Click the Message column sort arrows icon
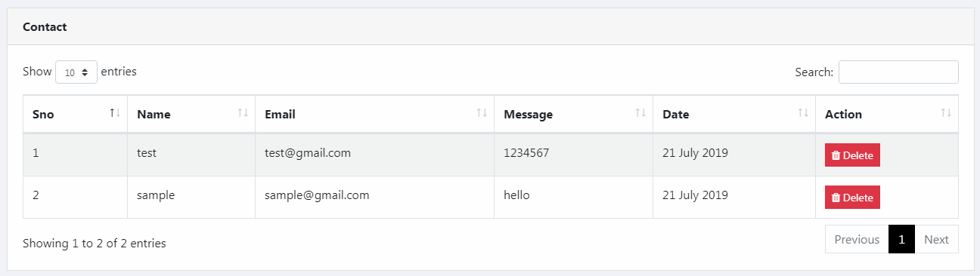The image size is (980, 276). tap(640, 113)
